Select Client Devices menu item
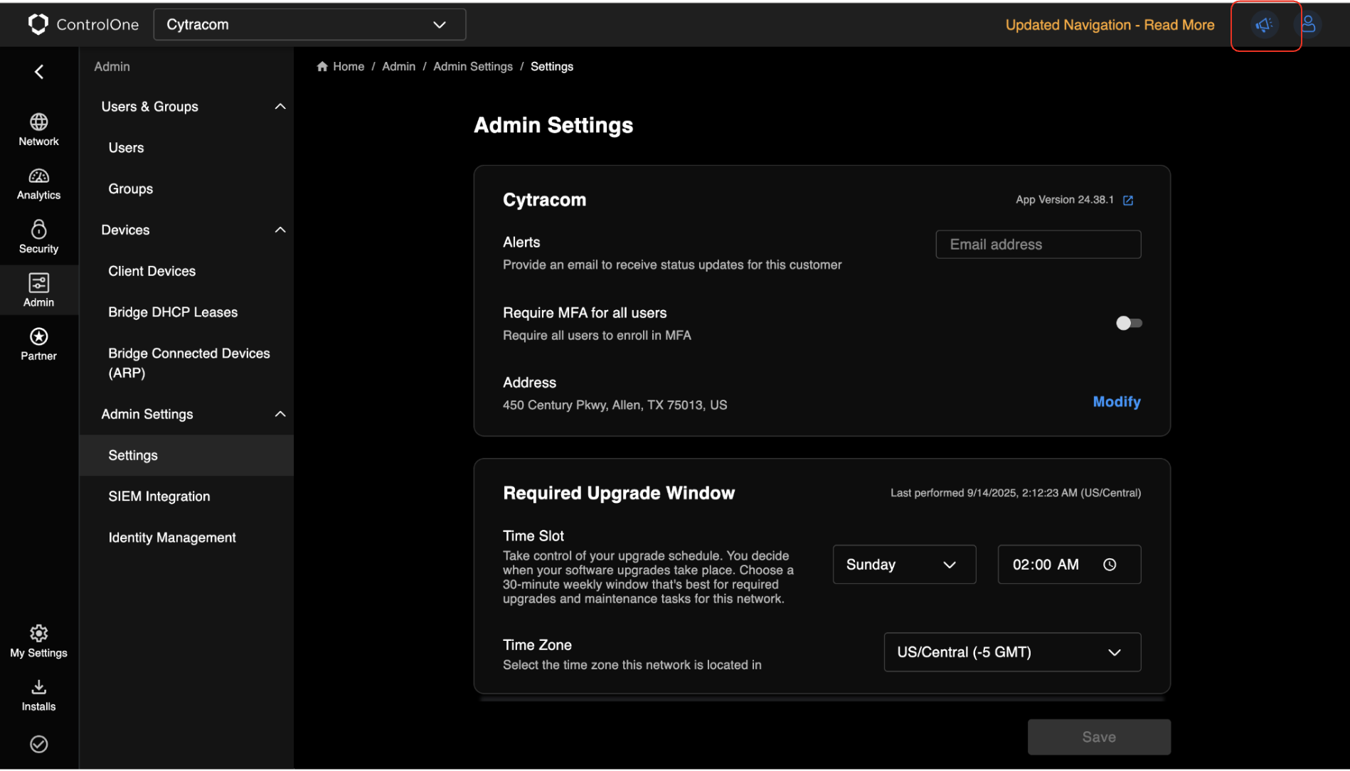 pyautogui.click(x=152, y=271)
